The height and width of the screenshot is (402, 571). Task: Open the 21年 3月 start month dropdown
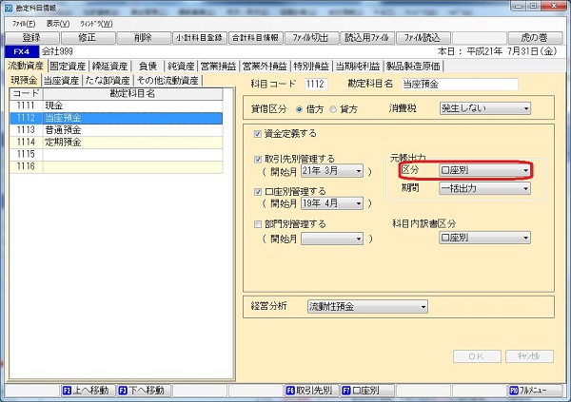point(332,171)
